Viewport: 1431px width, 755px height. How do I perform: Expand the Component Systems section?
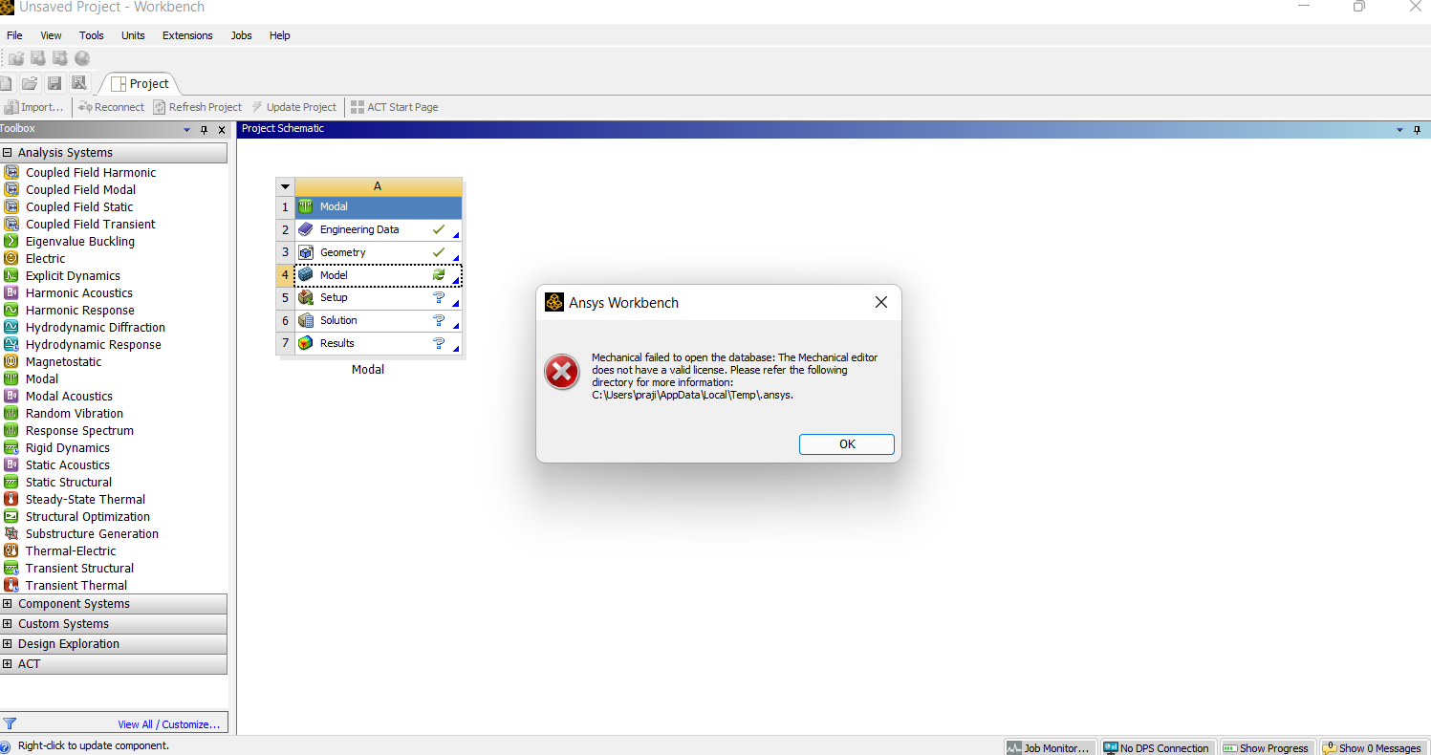pos(8,604)
